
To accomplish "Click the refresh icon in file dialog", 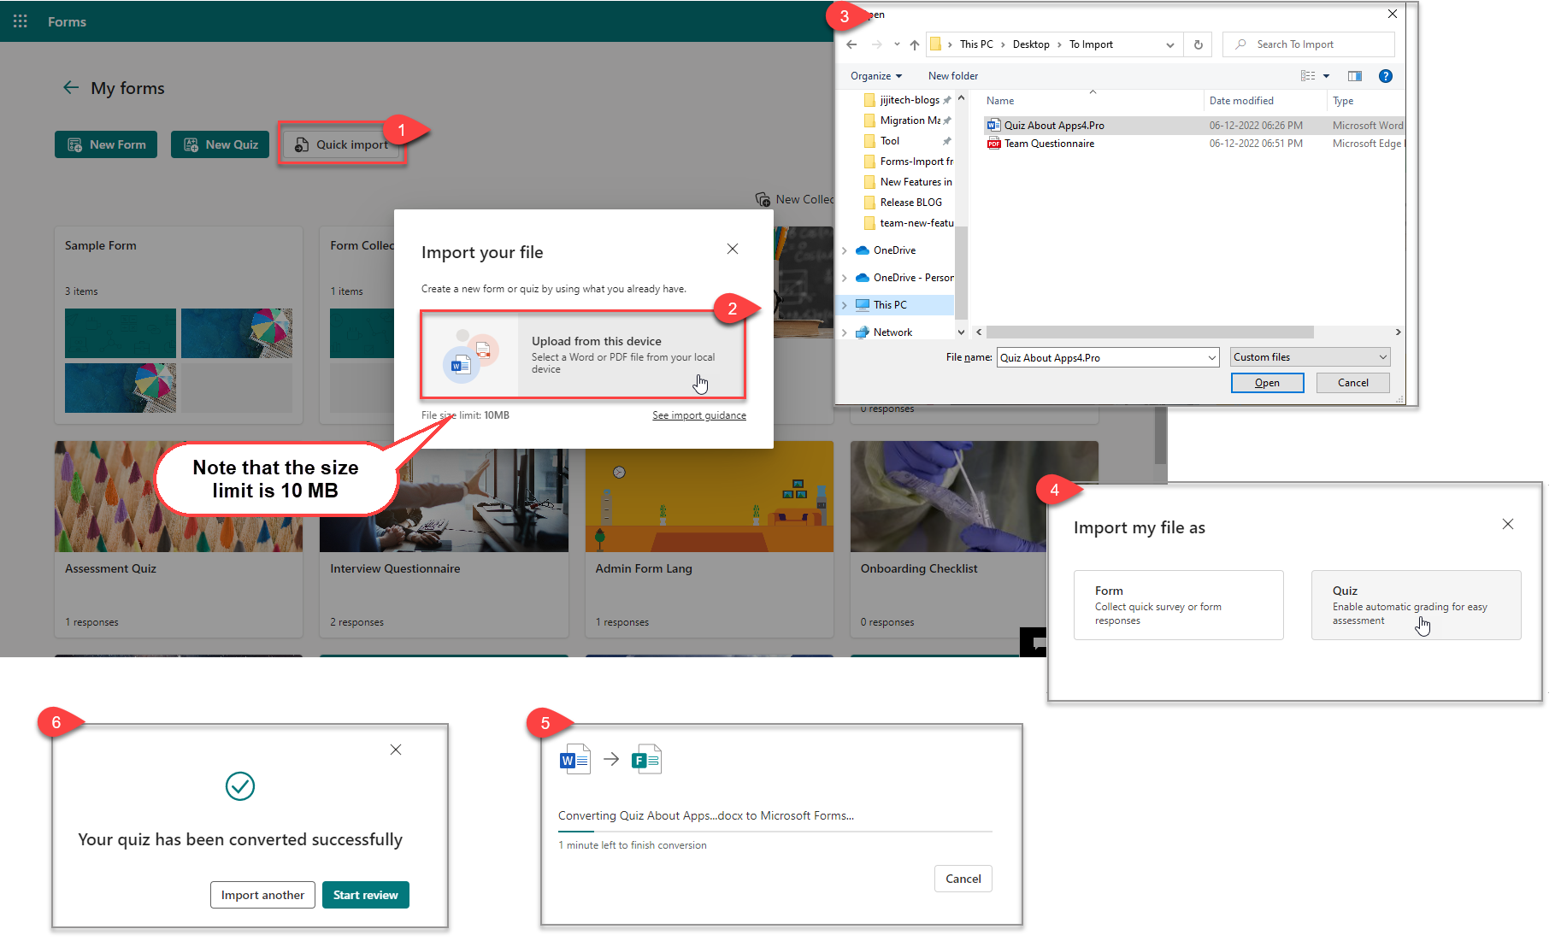I will 1198,44.
